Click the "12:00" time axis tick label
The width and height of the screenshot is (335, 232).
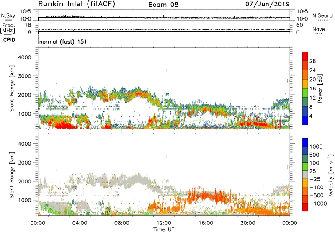(x=164, y=223)
